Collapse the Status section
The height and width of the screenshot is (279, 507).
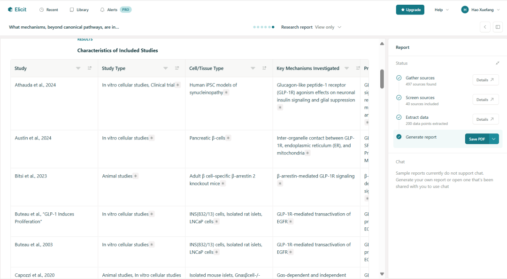click(x=497, y=63)
